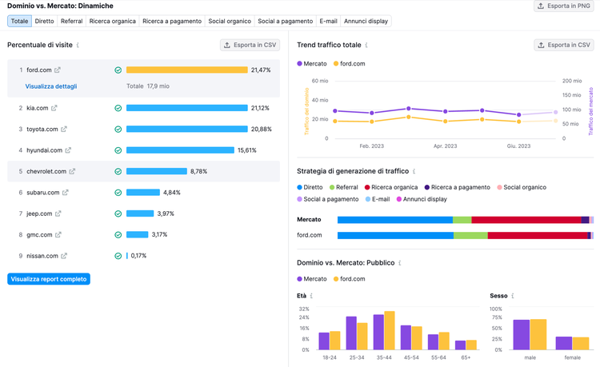Toggle E-mail in traffic strategy legend
This screenshot has width=600, height=367.
[x=378, y=199]
